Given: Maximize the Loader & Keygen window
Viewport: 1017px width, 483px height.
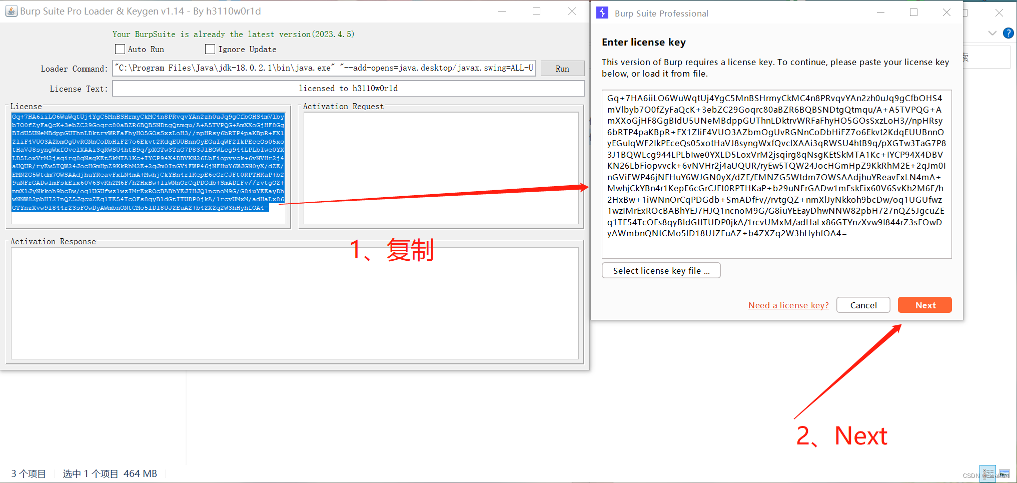Looking at the screenshot, I should pos(536,11).
